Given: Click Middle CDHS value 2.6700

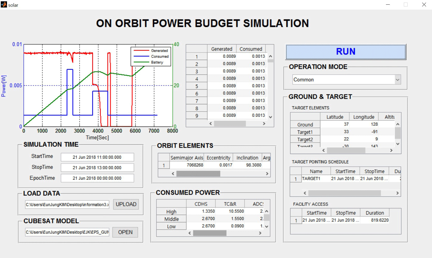Looking at the screenshot, I should [201, 219].
